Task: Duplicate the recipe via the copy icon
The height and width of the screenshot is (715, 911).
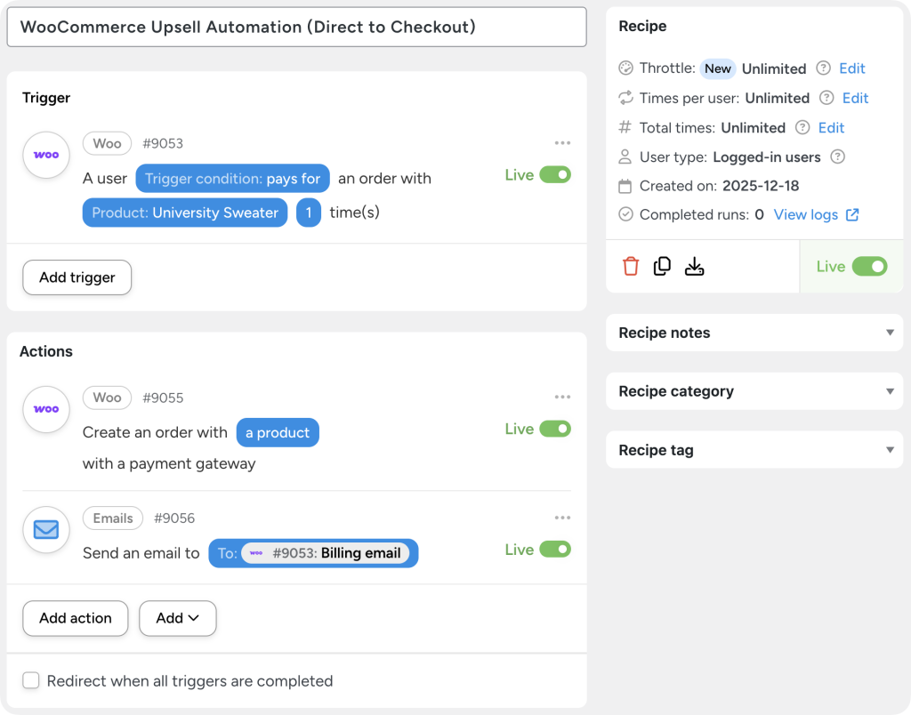Action: tap(662, 266)
